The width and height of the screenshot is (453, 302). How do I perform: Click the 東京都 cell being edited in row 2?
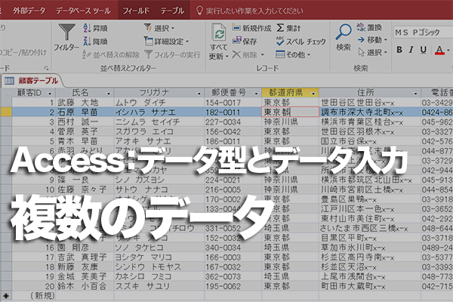(x=290, y=112)
